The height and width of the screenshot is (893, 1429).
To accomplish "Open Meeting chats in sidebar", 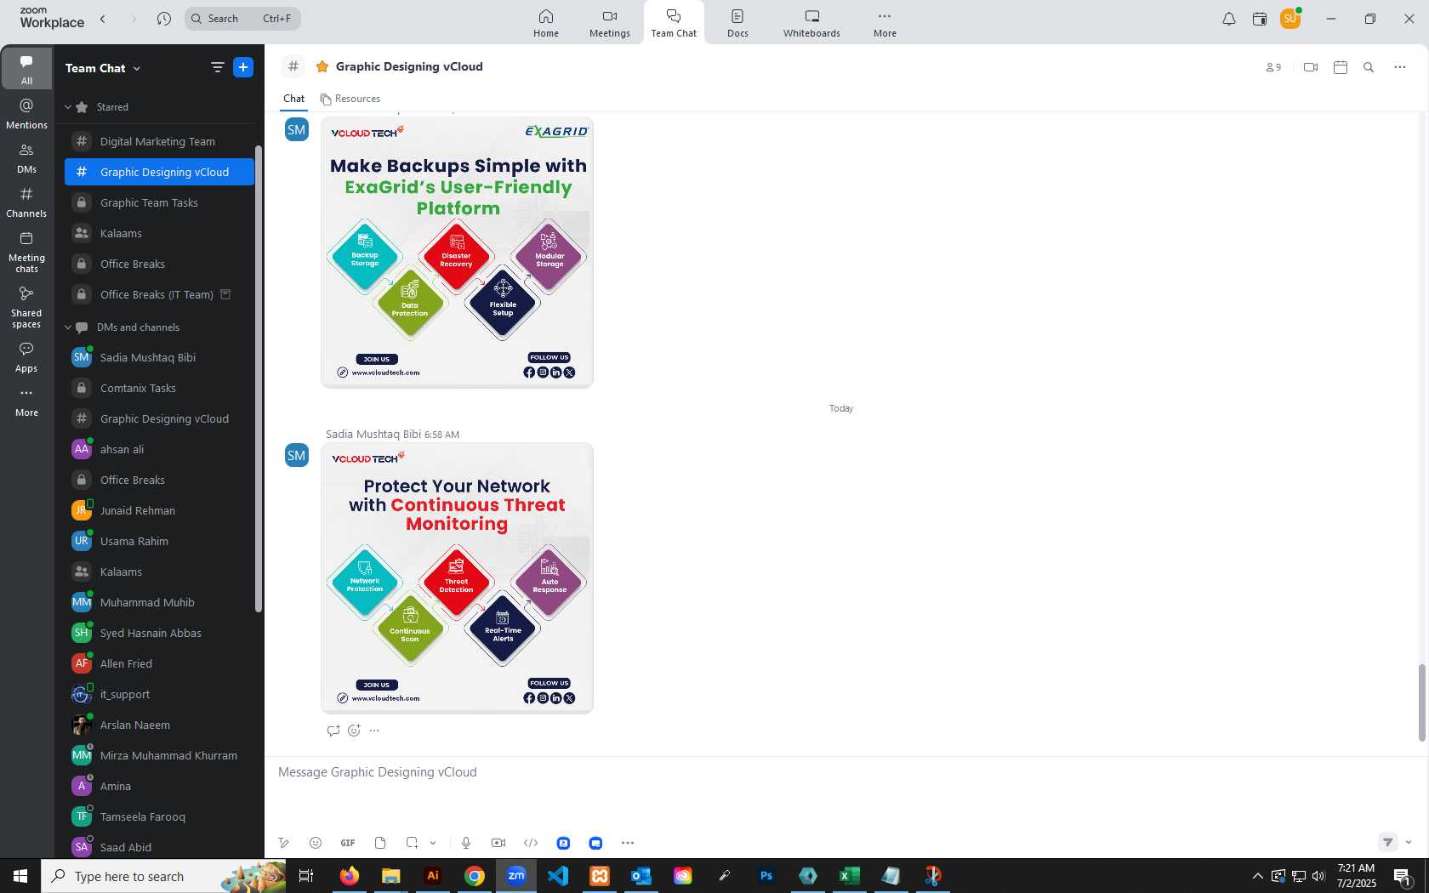I will pyautogui.click(x=26, y=252).
